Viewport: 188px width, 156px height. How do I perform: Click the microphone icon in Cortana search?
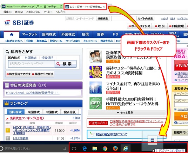[x=65, y=149]
